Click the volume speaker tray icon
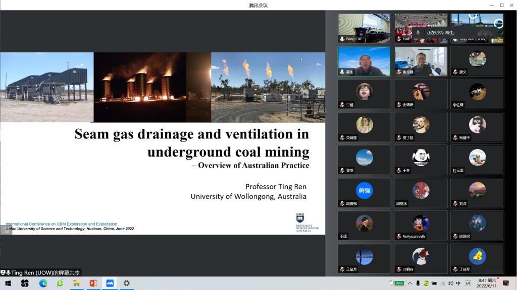517x290 pixels. coord(450,283)
